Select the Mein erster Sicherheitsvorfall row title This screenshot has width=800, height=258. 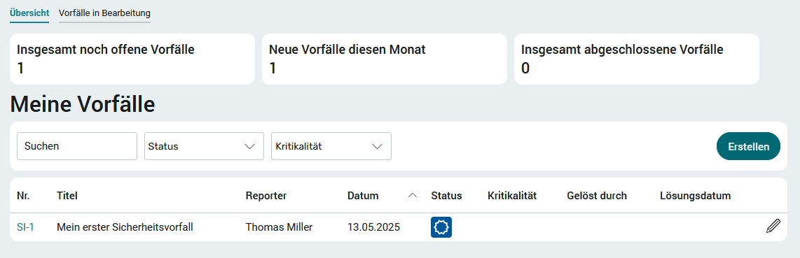click(125, 227)
